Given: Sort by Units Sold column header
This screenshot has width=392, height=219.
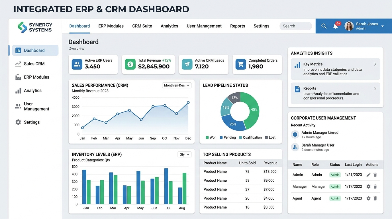Looking at the screenshot, I should 247,163.
